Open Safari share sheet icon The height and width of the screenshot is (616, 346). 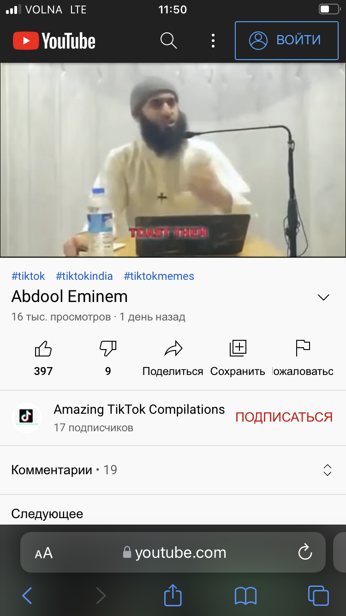[173, 594]
